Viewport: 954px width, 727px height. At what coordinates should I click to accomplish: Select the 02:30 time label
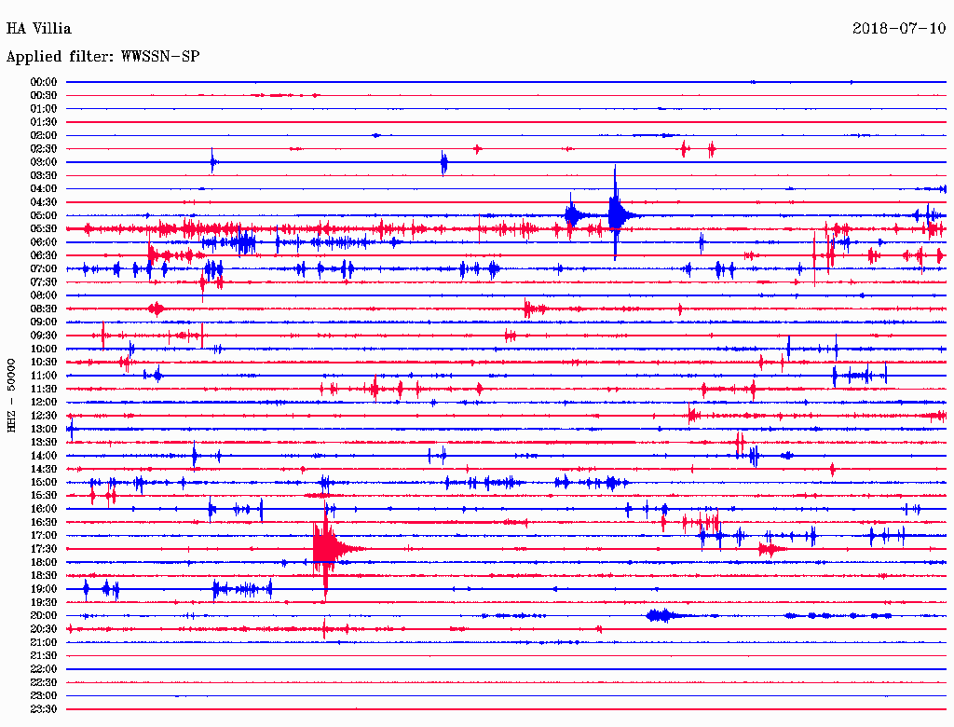[44, 148]
